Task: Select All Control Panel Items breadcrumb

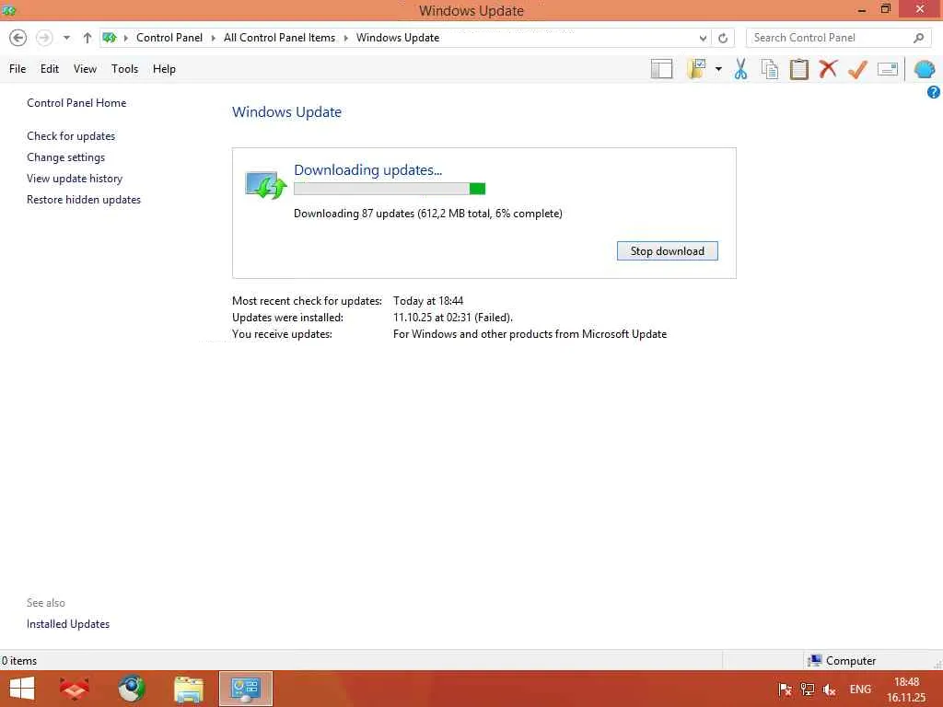Action: [x=279, y=37]
